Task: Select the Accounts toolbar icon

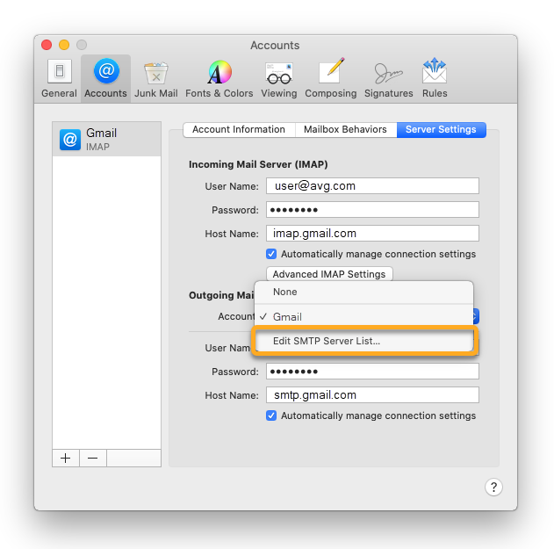Action: point(105,78)
